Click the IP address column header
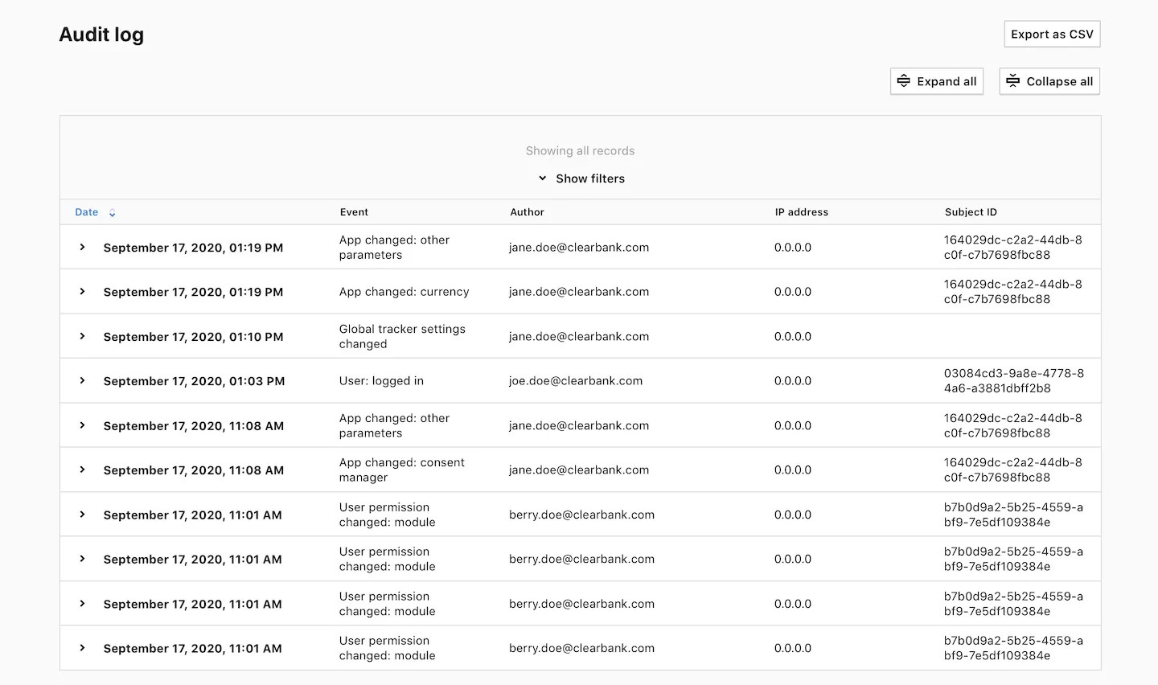 click(801, 212)
